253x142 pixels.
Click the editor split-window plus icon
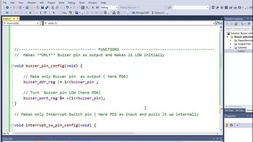[221, 27]
